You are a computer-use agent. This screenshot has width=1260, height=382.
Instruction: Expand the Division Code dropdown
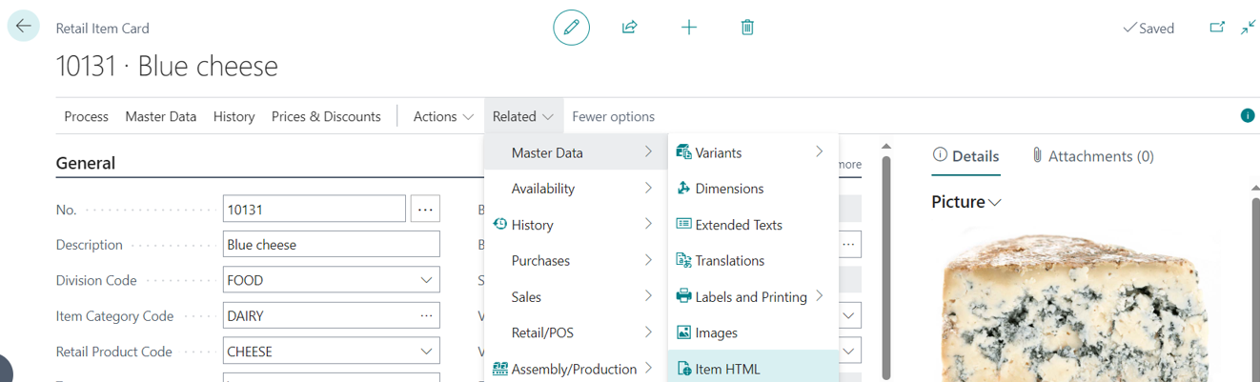425,280
